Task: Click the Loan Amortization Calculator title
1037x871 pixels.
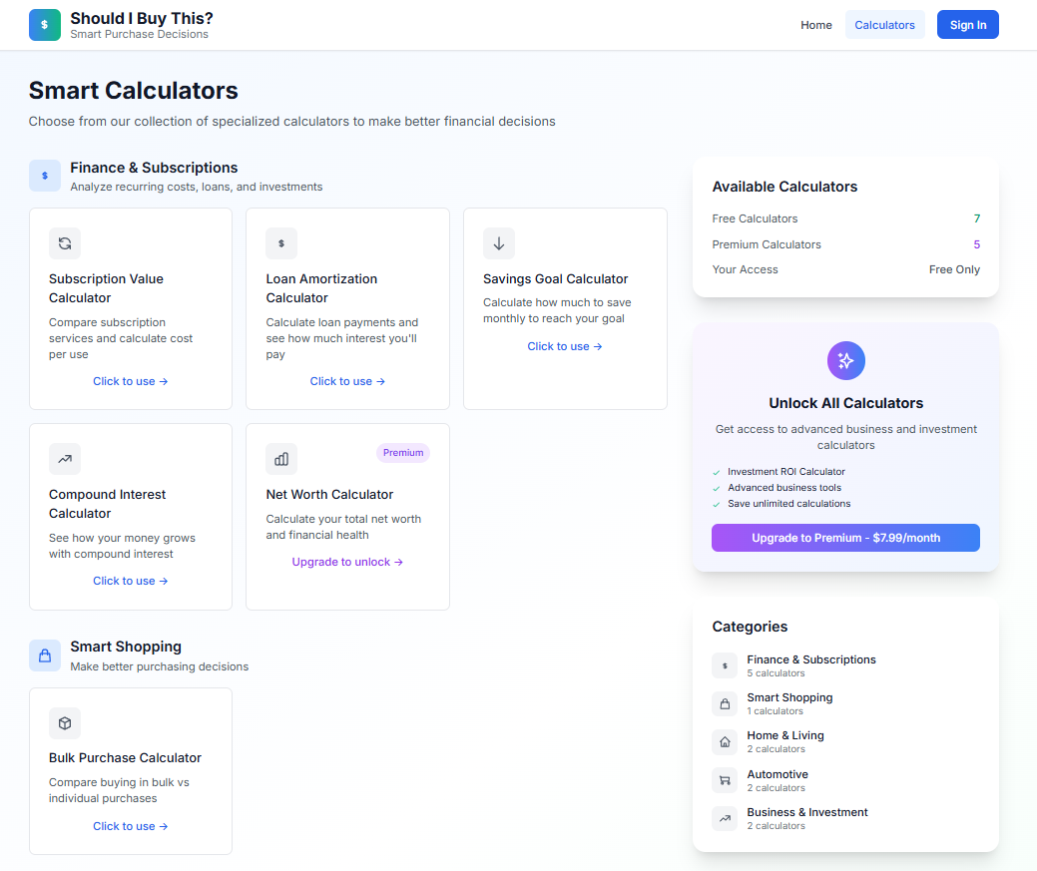Action: point(321,288)
